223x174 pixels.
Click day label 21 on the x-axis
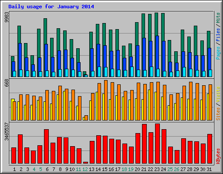(x=144, y=169)
